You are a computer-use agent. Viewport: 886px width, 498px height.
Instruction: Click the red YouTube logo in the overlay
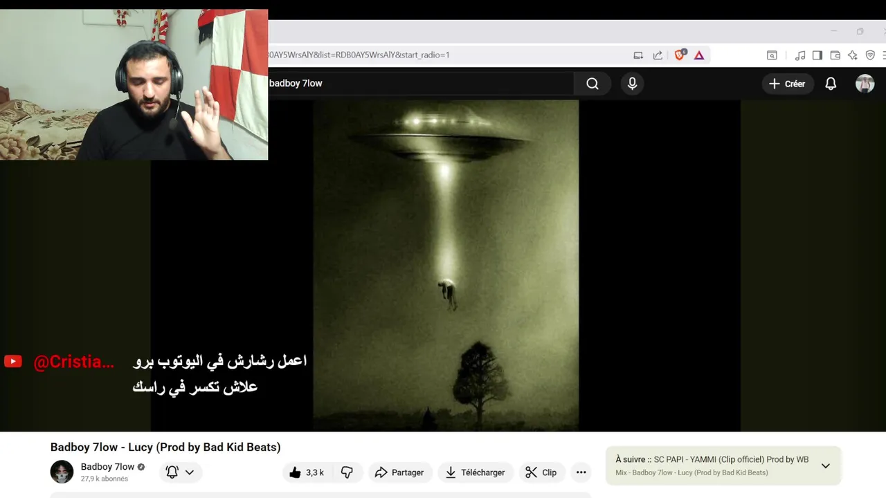tap(13, 361)
